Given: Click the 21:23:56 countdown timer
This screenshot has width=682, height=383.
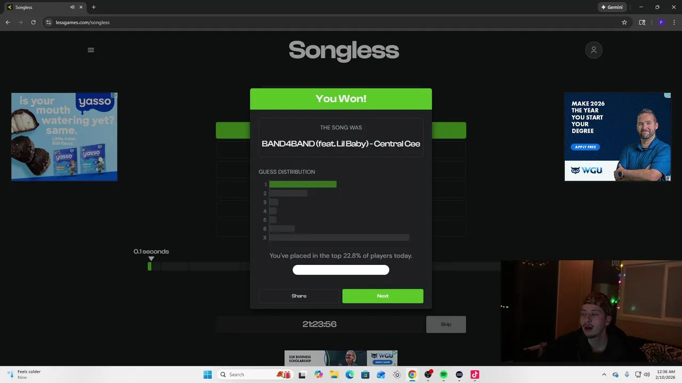Looking at the screenshot, I should pyautogui.click(x=320, y=324).
